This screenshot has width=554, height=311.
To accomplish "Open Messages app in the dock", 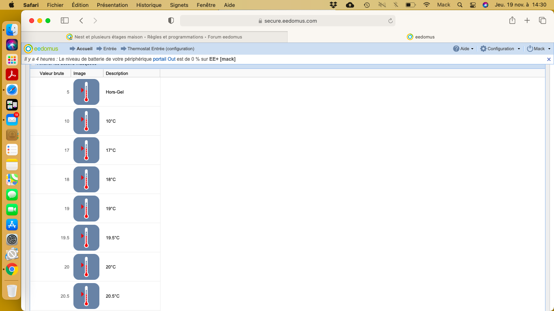I will tap(12, 194).
